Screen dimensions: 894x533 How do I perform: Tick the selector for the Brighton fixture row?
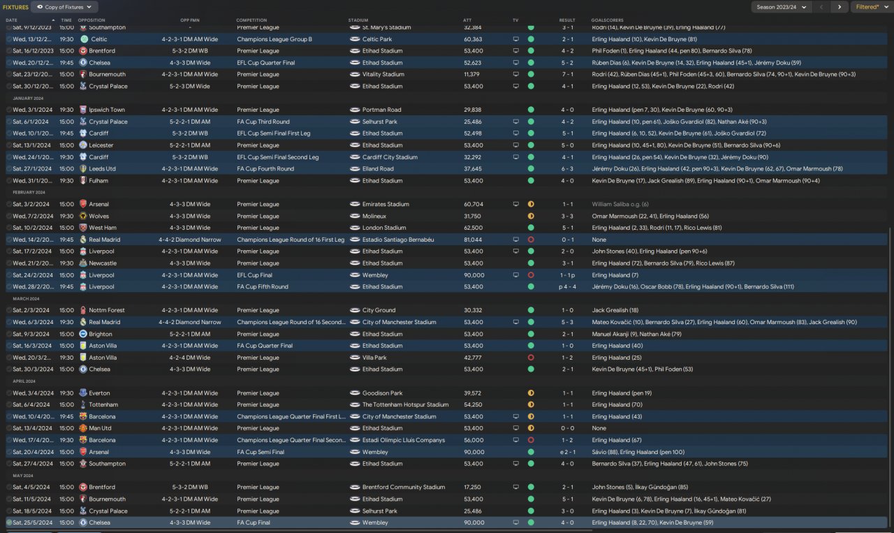pyautogui.click(x=9, y=334)
